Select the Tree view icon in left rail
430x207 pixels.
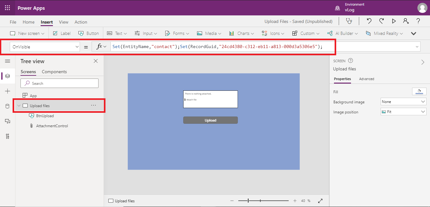click(7, 76)
